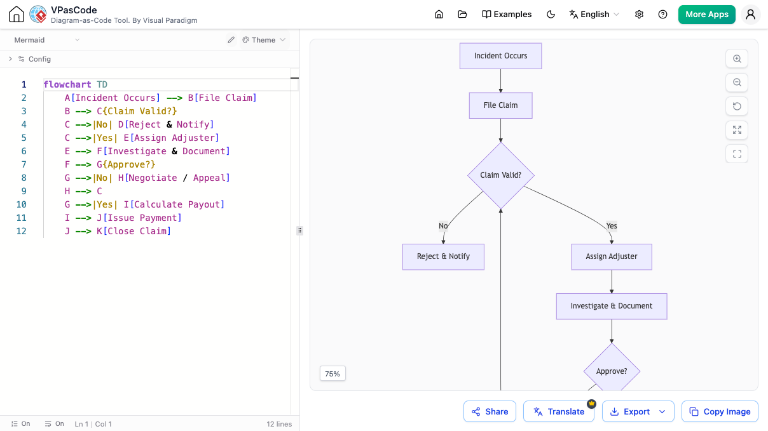
Task: Open the Examples menu
Action: point(507,15)
